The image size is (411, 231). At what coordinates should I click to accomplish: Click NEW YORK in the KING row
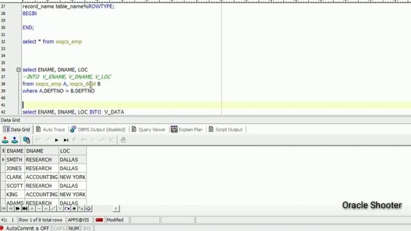pyautogui.click(x=73, y=194)
